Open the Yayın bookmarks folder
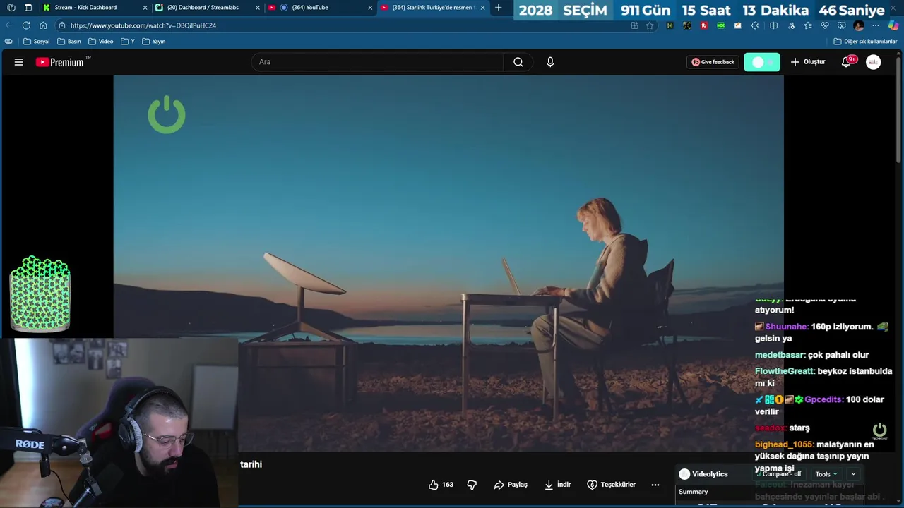Image resolution: width=904 pixels, height=508 pixels. click(154, 42)
